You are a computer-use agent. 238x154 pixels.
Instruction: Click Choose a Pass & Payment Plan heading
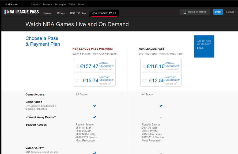tap(43, 41)
